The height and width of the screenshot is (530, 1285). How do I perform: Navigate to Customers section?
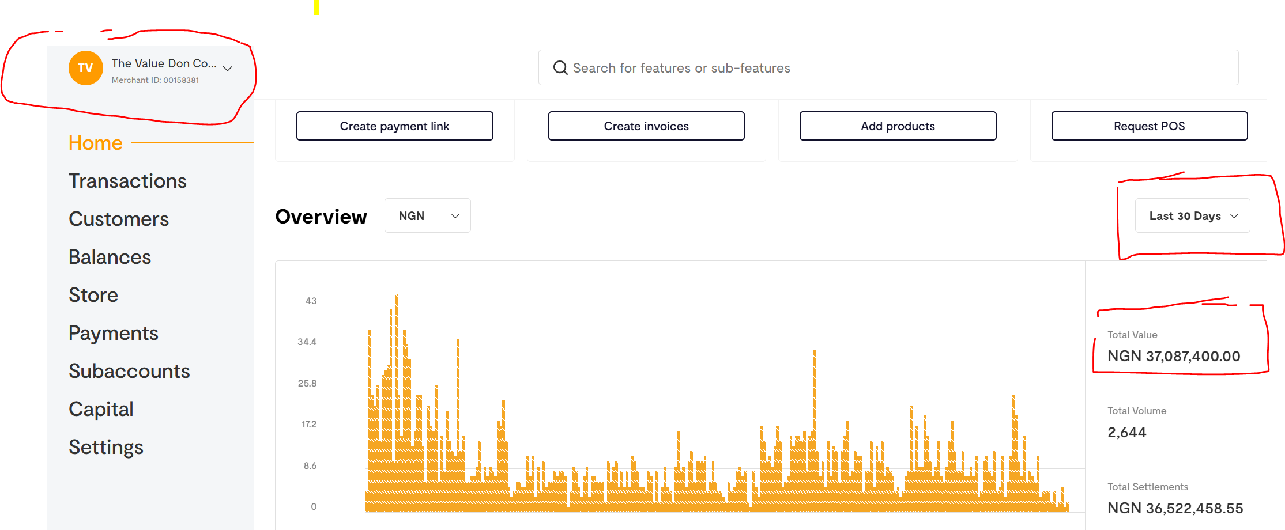tap(118, 219)
